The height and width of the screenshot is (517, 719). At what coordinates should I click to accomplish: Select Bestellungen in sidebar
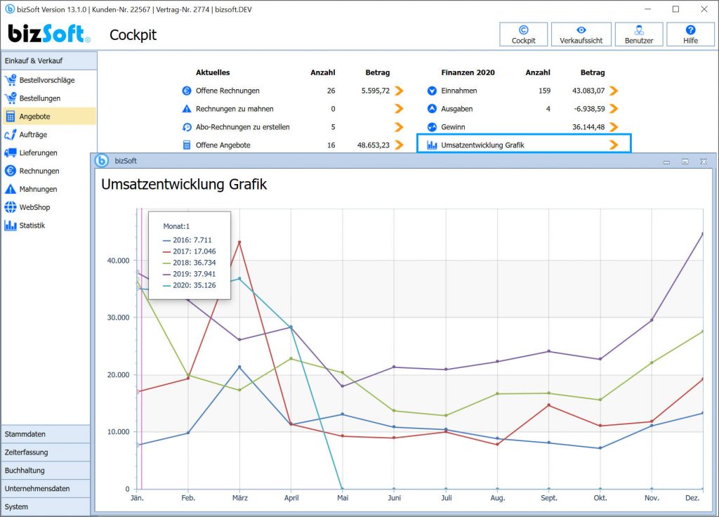48,98
